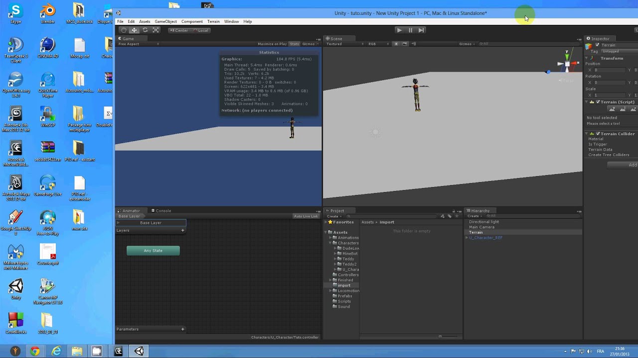Toggle the Stats overlay in Game view
This screenshot has height=358, width=638.
(x=295, y=44)
